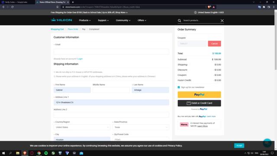
Task: Click the Zip/Postal Code field
Action: 141,139
